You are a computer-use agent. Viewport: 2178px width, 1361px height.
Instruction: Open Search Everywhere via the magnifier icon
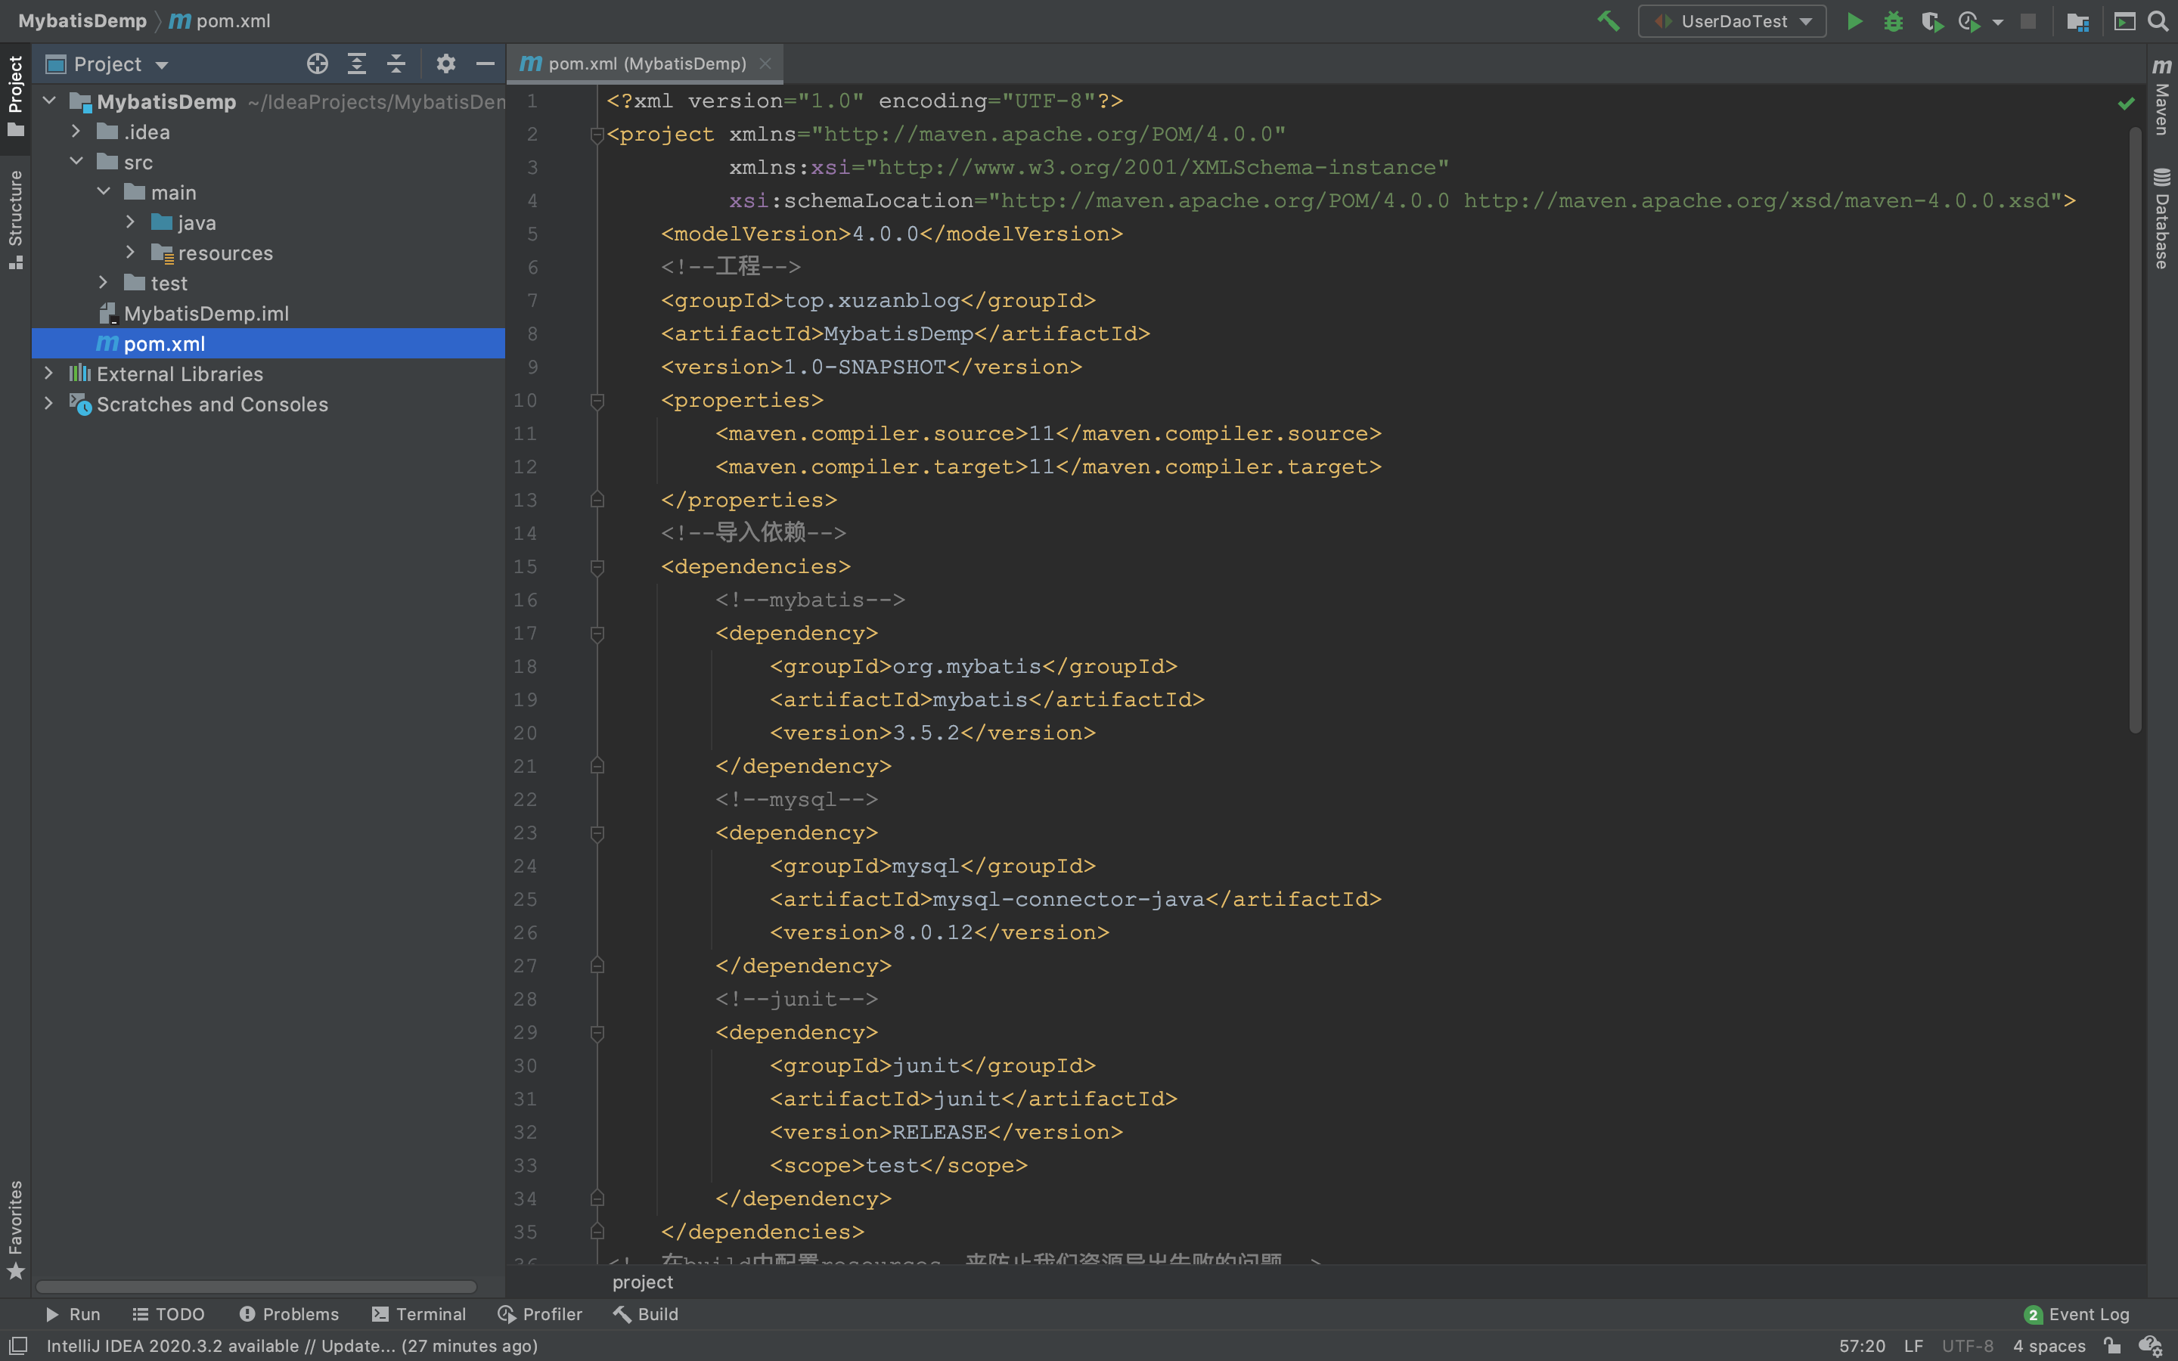pos(2158,20)
